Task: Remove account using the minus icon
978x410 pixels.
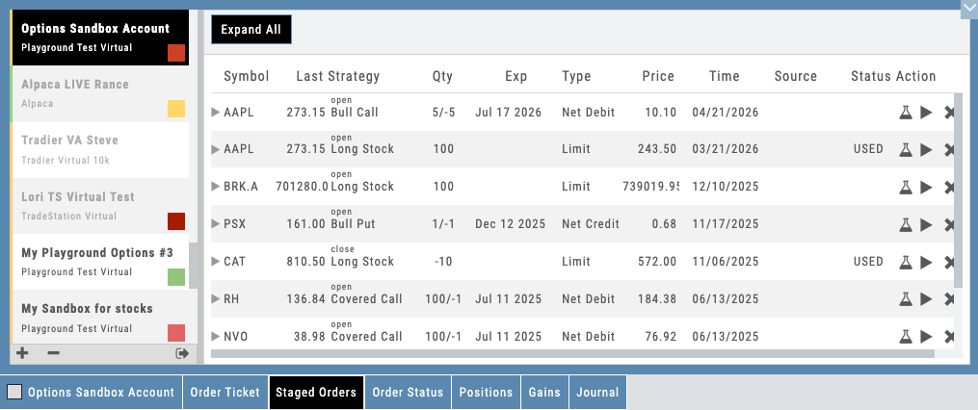Action: (x=53, y=353)
